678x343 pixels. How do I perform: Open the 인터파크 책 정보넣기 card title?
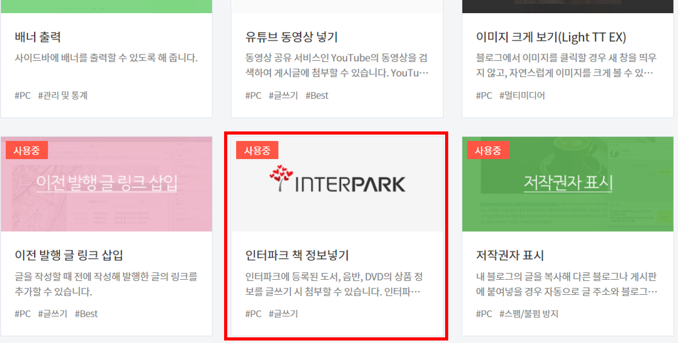point(297,255)
